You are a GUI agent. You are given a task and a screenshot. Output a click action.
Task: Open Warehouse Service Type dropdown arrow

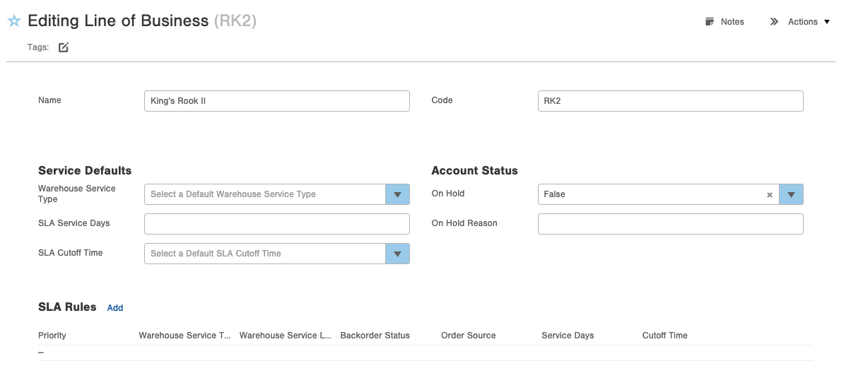[397, 194]
